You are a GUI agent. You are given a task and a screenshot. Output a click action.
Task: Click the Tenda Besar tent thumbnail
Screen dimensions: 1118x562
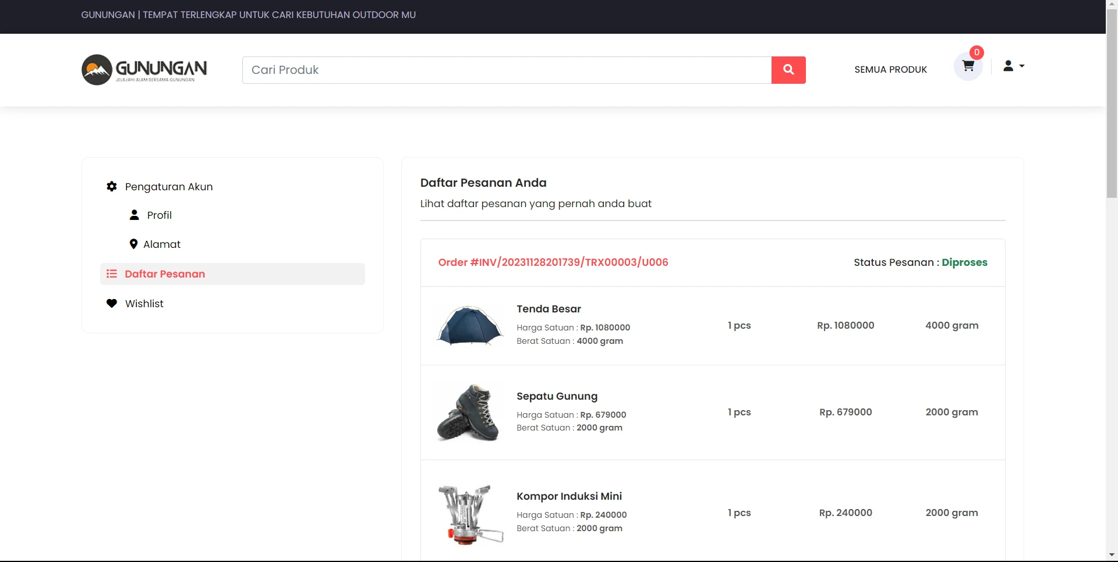tap(469, 326)
